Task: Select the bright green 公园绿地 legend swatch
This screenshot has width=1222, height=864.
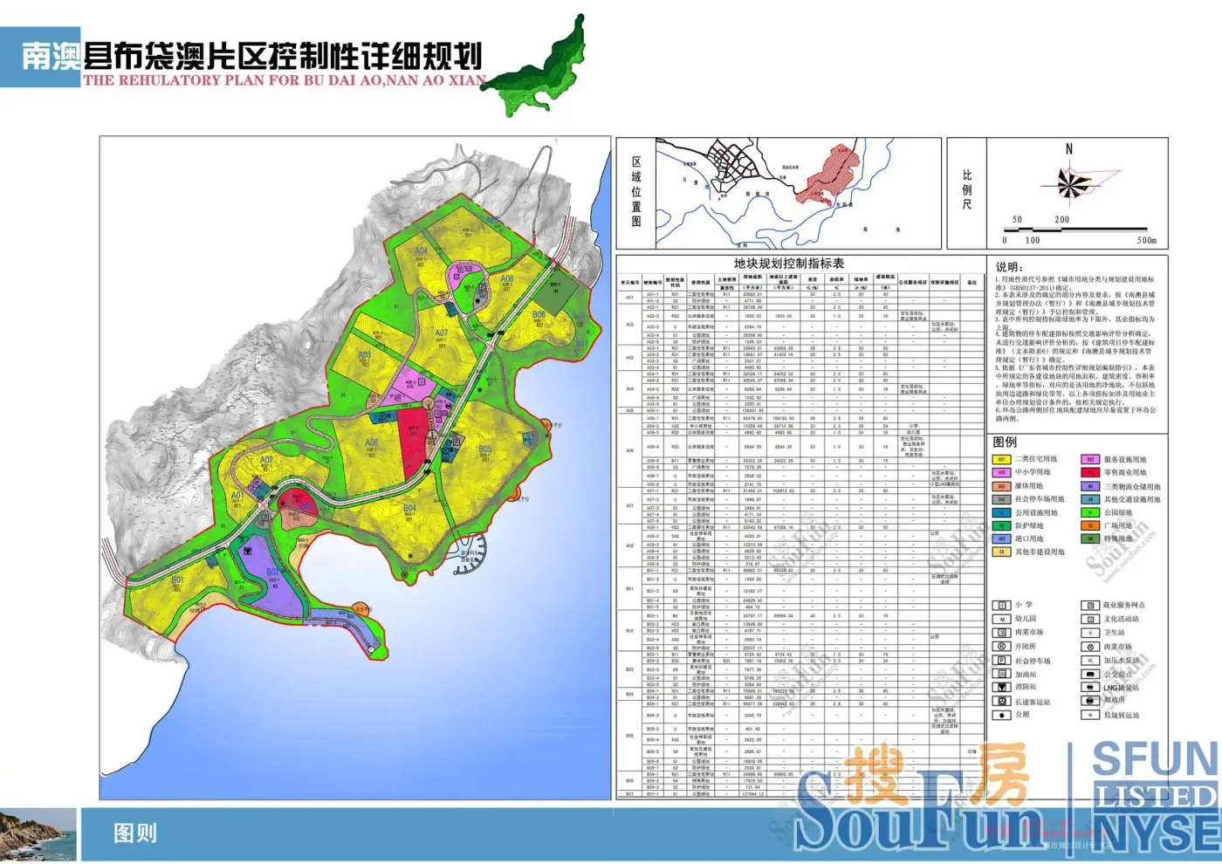Action: pos(1090,513)
